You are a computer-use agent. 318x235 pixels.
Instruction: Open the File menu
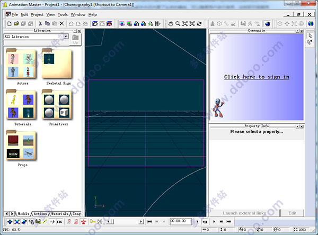pos(15,15)
